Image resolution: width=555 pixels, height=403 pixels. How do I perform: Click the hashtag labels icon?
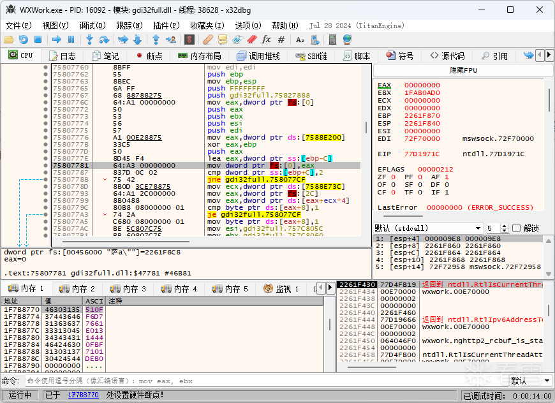coord(281,40)
